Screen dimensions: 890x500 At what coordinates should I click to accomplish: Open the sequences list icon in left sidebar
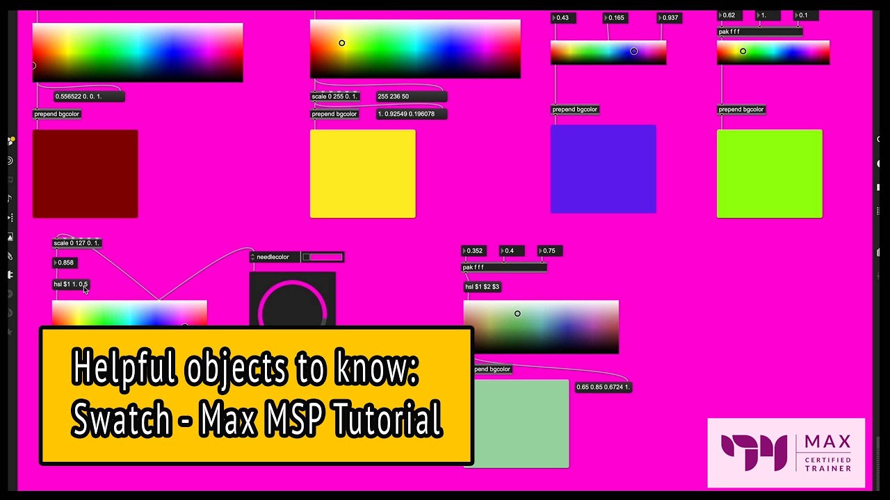[x=10, y=217]
